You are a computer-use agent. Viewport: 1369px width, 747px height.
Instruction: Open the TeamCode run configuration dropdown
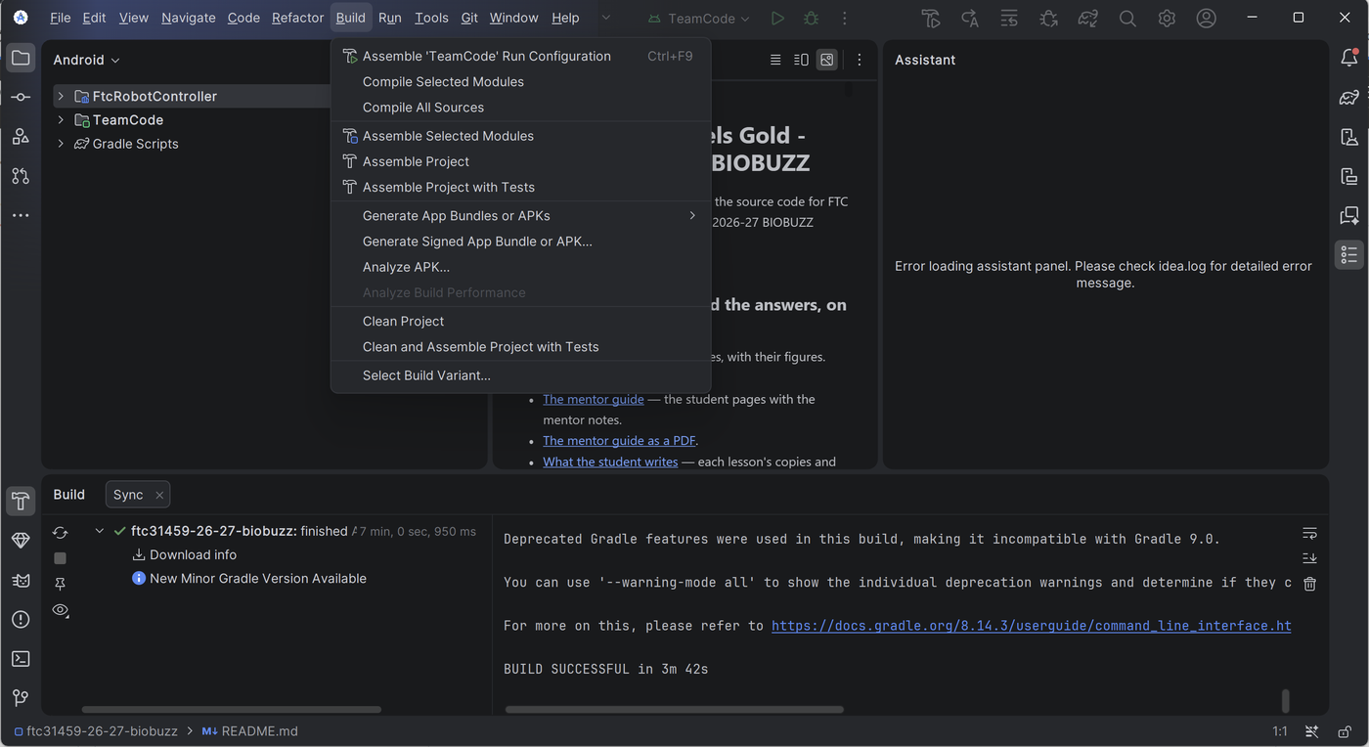(x=700, y=19)
